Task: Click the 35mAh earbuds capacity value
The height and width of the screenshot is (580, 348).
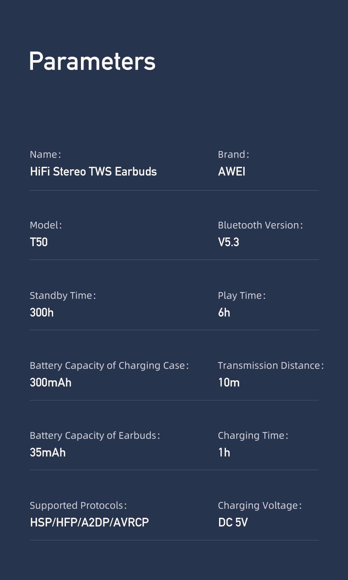Action: click(48, 452)
